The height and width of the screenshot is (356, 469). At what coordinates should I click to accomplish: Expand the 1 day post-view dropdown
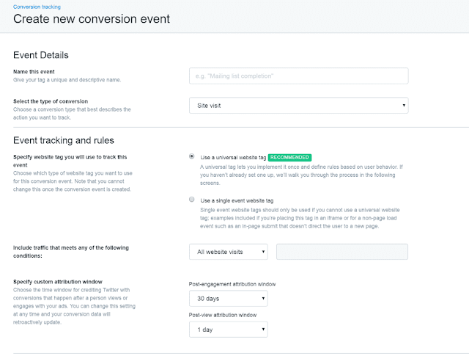pos(228,330)
